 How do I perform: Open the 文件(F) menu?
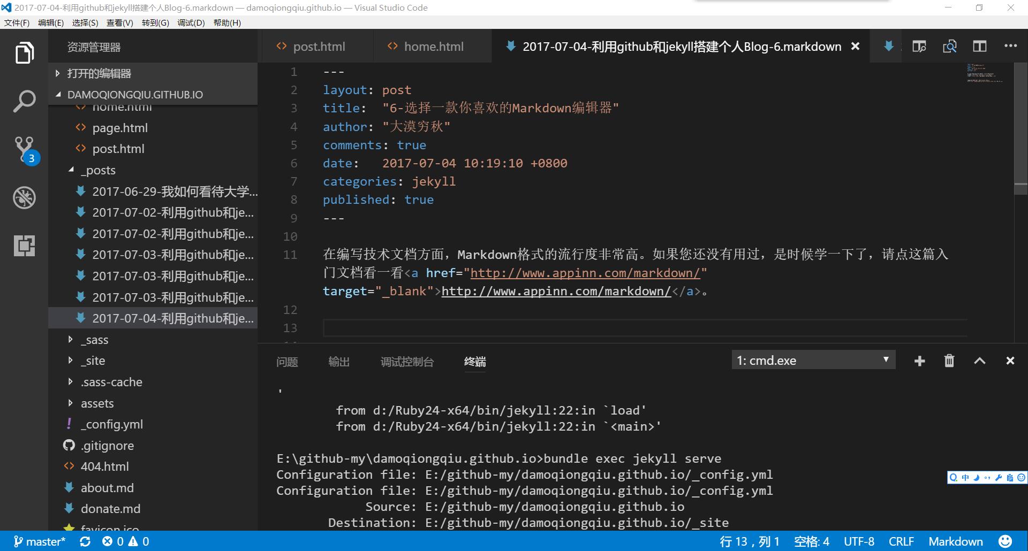point(17,22)
